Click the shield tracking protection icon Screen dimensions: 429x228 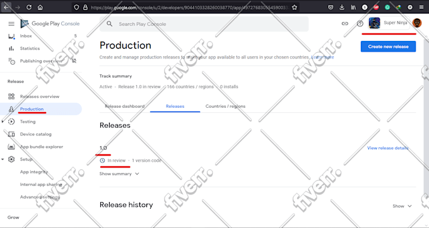coord(76,8)
